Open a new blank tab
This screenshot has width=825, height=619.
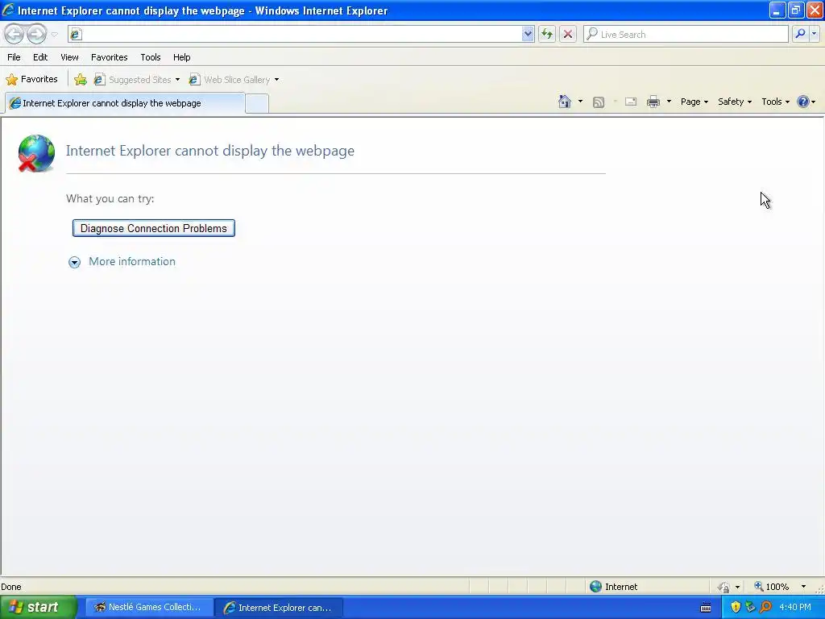(x=257, y=104)
